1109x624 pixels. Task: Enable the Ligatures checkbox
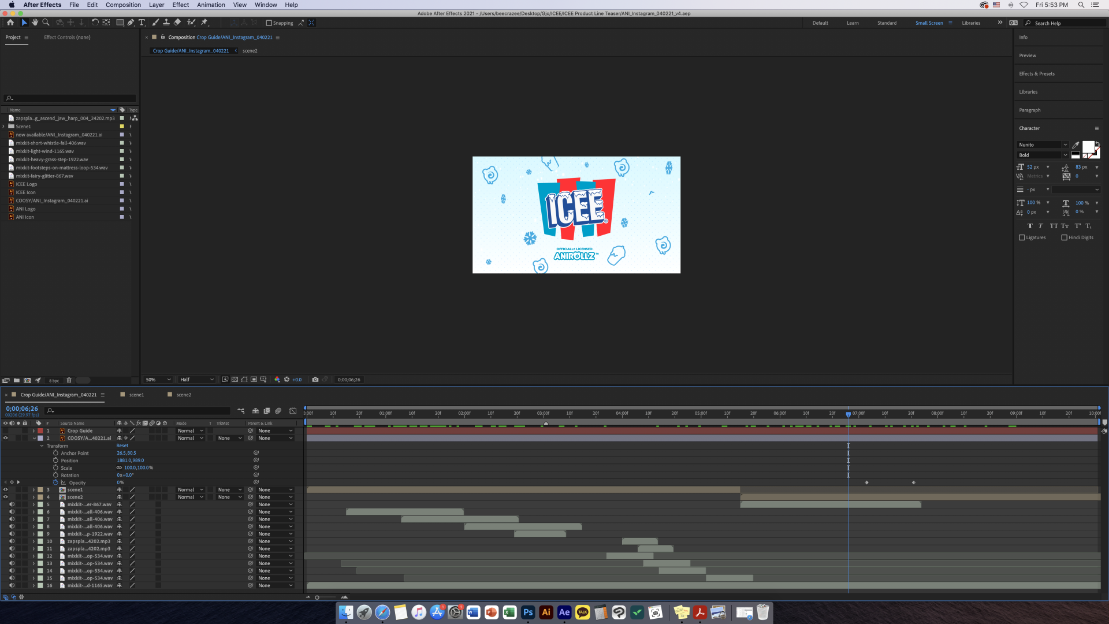pos(1022,237)
